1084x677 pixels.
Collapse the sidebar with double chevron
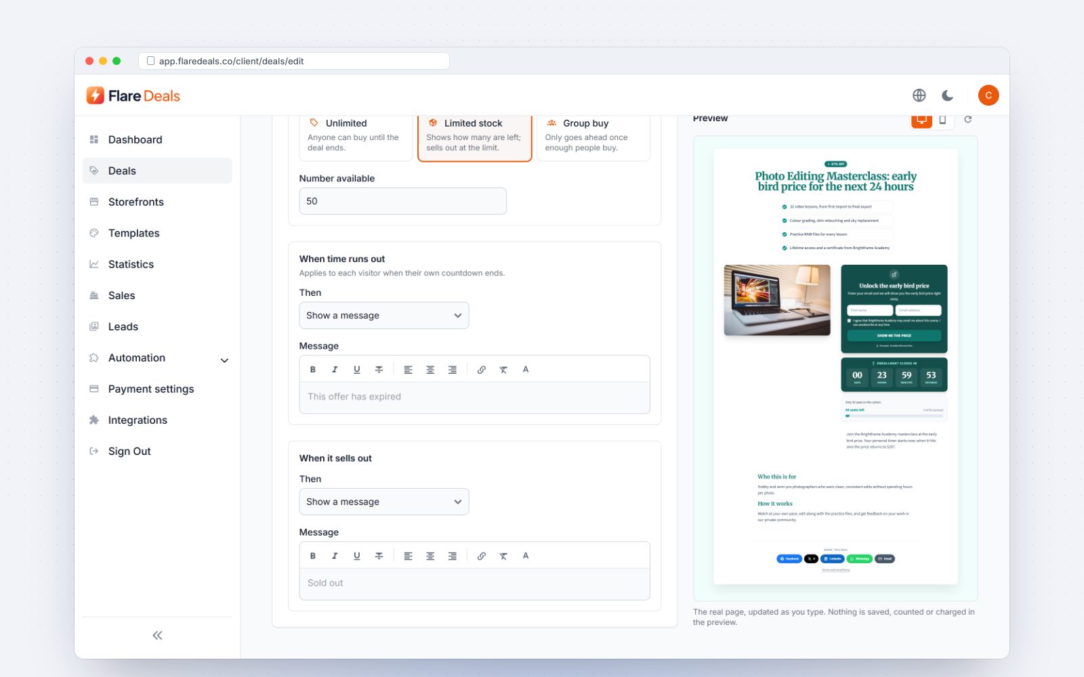(157, 635)
